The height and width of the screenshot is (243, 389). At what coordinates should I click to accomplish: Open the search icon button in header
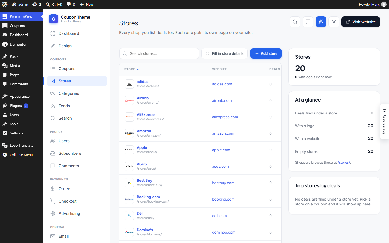pyautogui.click(x=295, y=22)
